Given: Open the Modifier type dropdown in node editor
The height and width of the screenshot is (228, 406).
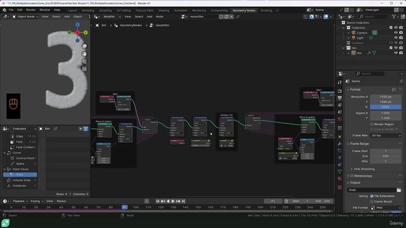Looking at the screenshot, I should point(112,16).
